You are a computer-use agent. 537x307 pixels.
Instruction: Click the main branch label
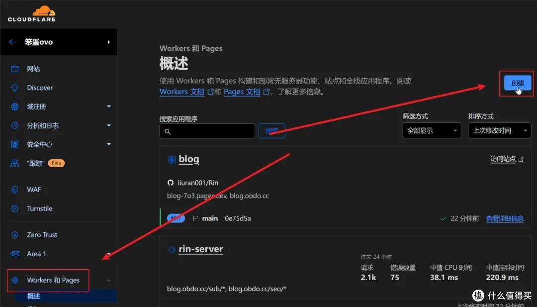pos(210,218)
